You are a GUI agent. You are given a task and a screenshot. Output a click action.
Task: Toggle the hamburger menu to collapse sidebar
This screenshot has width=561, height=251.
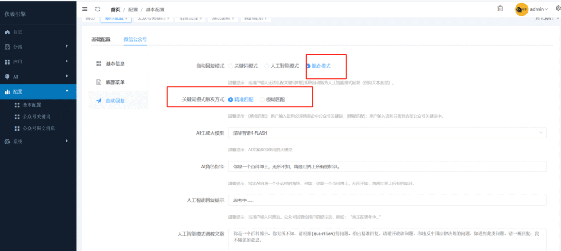(85, 9)
